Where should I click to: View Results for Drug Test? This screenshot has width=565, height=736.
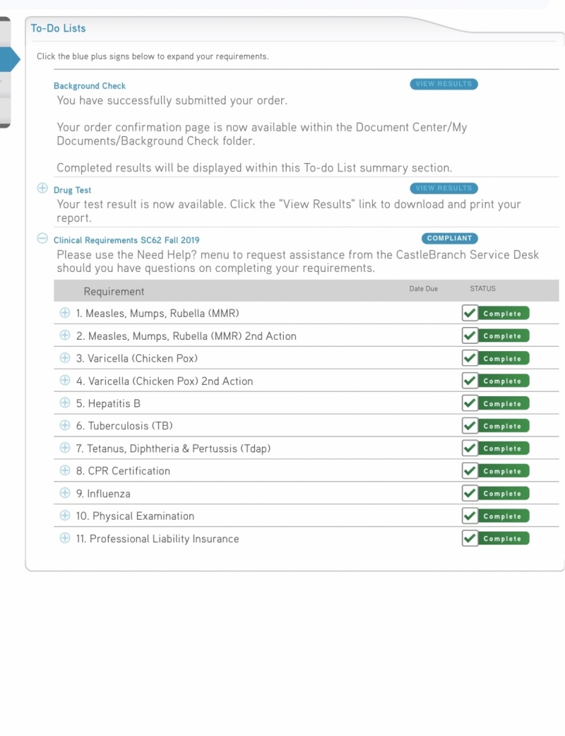point(444,189)
